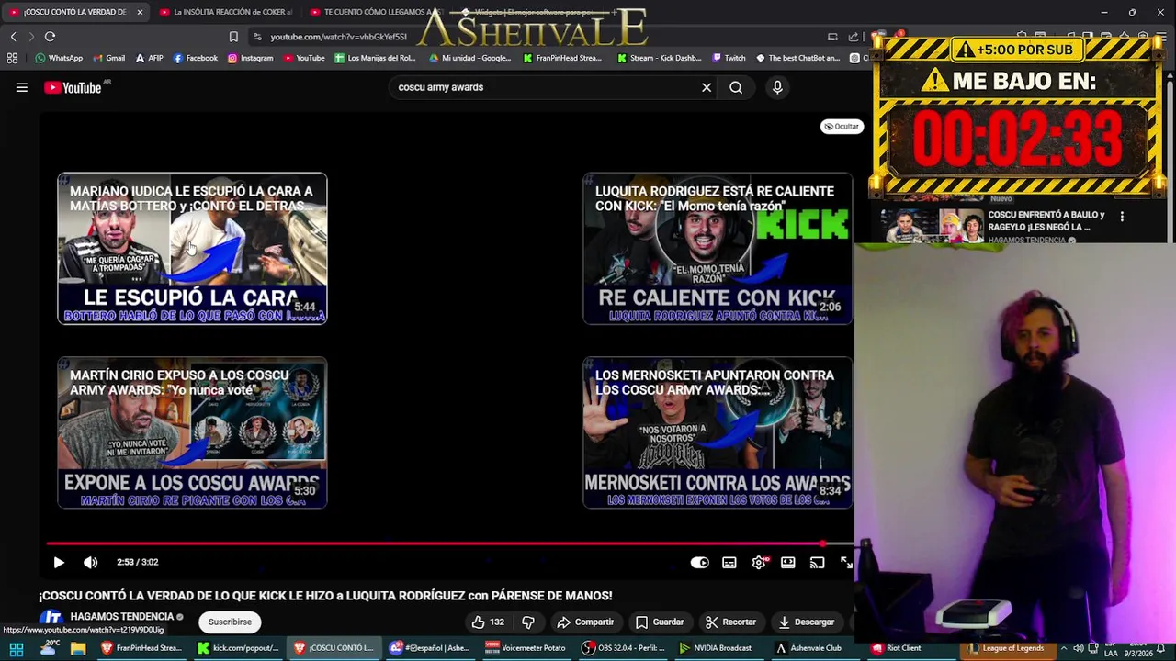The height and width of the screenshot is (661, 1176).
Task: Enter fullscreen mode in the player
Action: [x=846, y=563]
